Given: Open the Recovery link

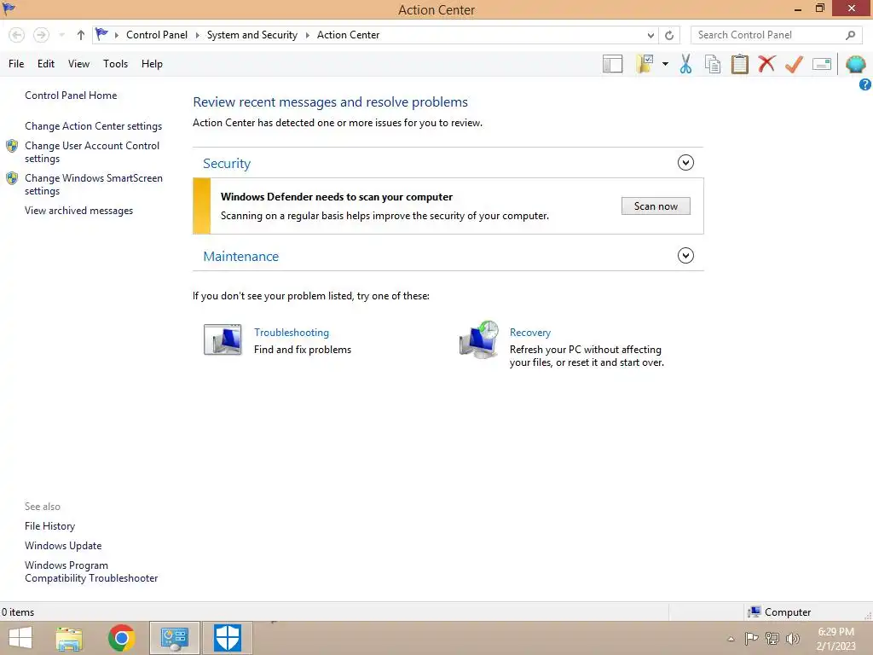Looking at the screenshot, I should (530, 333).
